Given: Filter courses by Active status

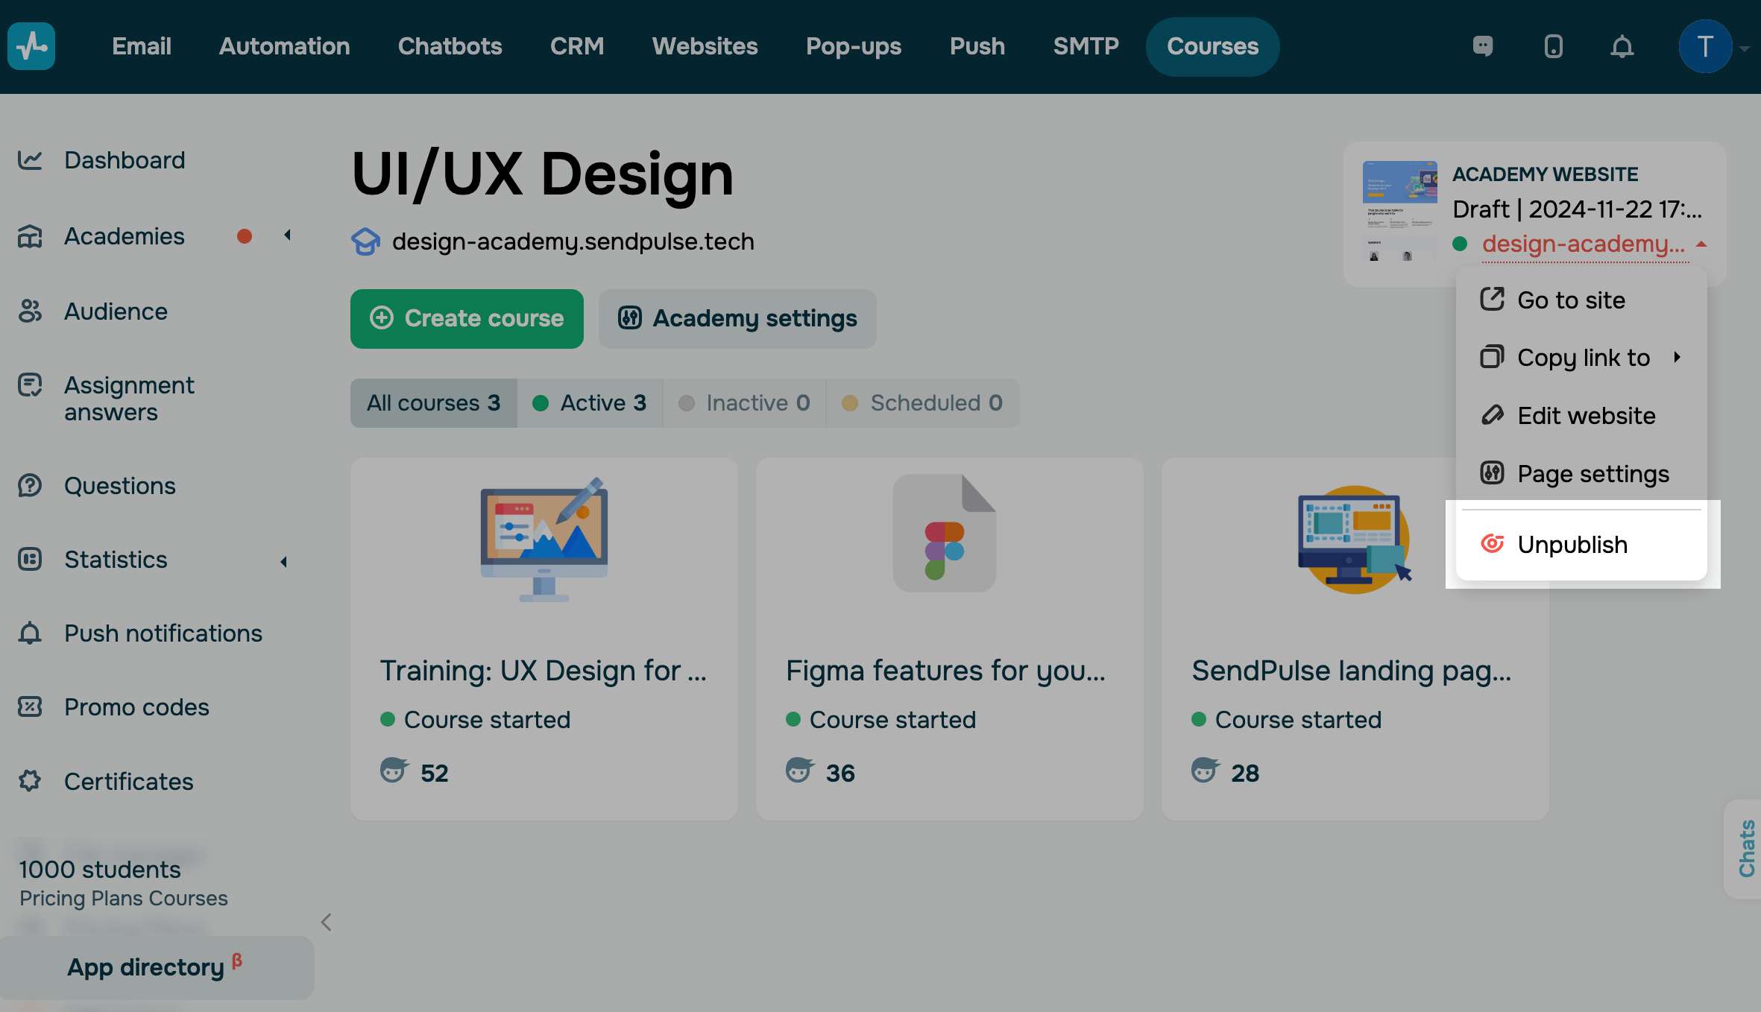Looking at the screenshot, I should pyautogui.click(x=590, y=403).
